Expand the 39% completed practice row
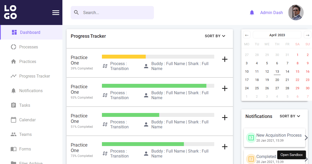The image size is (312, 164). (x=225, y=59)
